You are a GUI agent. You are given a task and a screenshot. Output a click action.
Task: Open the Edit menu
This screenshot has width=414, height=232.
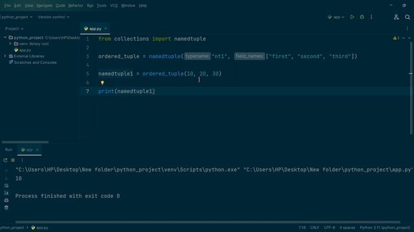[x=17, y=5]
